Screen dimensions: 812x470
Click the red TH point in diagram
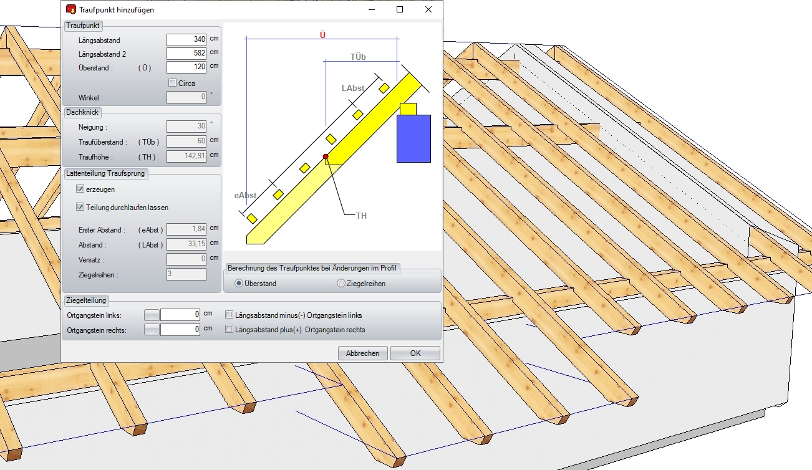pyautogui.click(x=325, y=156)
